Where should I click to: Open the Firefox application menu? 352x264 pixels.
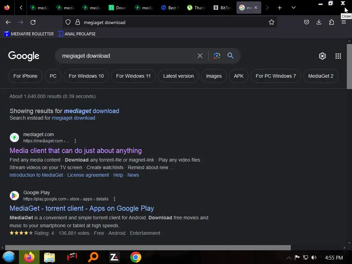(x=343, y=22)
